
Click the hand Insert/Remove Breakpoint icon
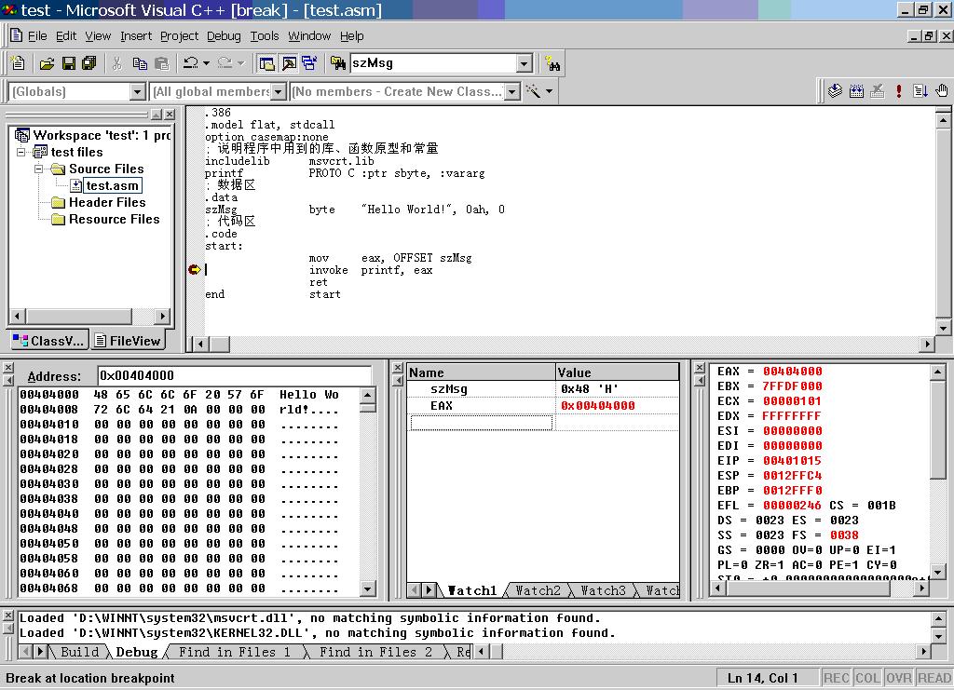point(941,91)
